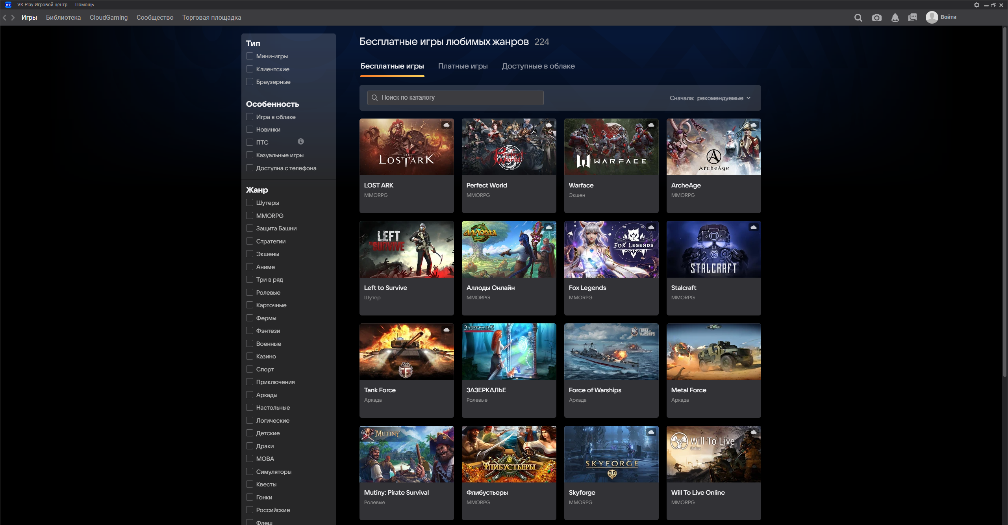This screenshot has width=1008, height=525.
Task: Tick the Доступна с телефона checkbox
Action: pyautogui.click(x=250, y=168)
